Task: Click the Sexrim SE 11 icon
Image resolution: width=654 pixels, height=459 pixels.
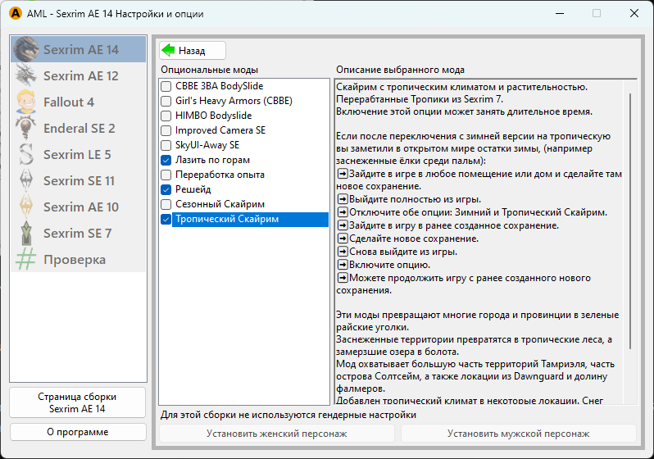Action: coord(27,181)
